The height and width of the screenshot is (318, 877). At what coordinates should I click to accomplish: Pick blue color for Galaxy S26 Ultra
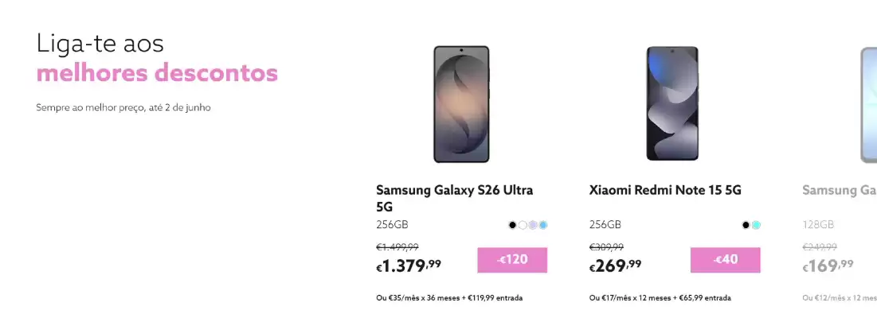click(543, 225)
